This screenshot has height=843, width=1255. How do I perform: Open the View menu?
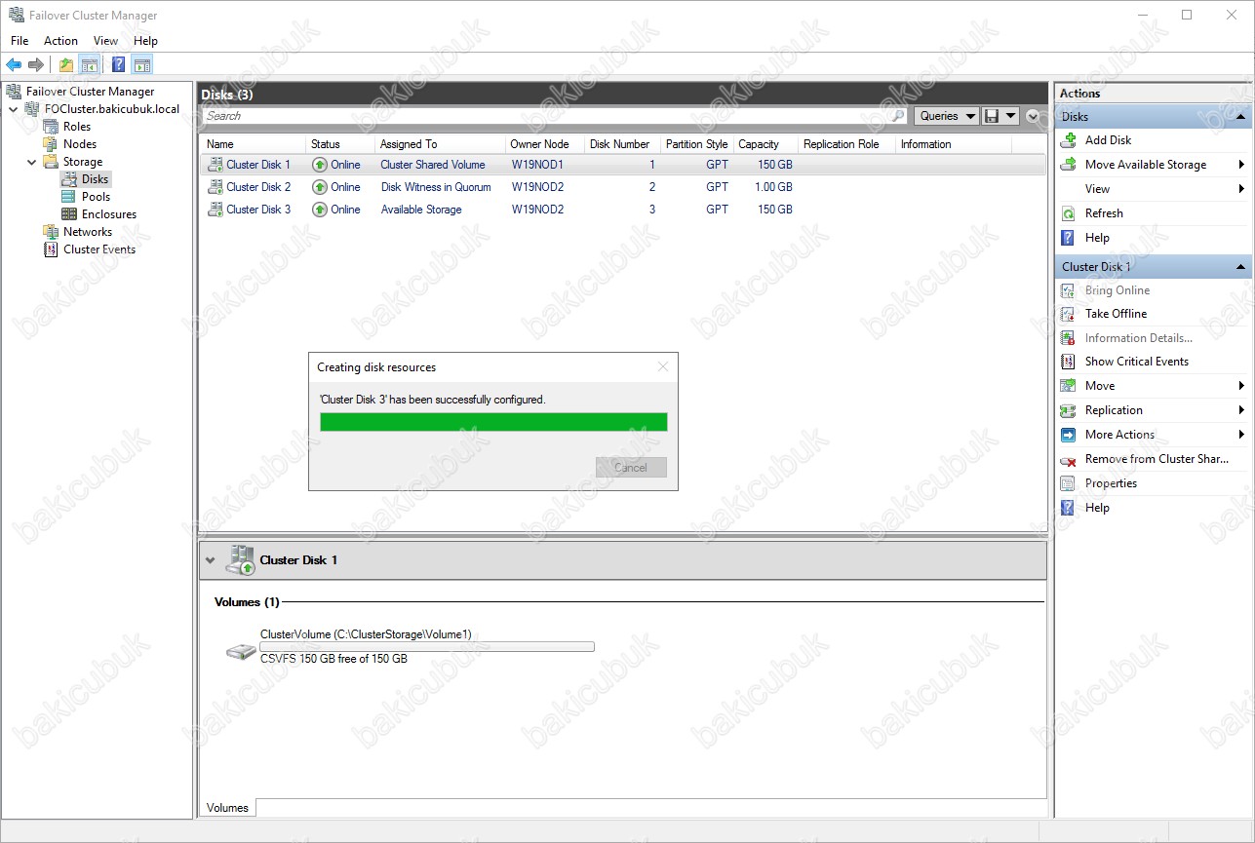[x=105, y=41]
